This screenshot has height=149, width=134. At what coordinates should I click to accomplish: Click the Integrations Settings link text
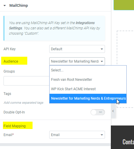tap(52, 26)
